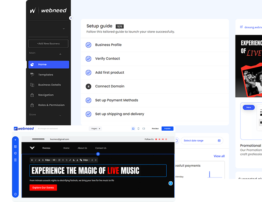Click the Select date range field
The width and height of the screenshot is (262, 202).
(202, 141)
